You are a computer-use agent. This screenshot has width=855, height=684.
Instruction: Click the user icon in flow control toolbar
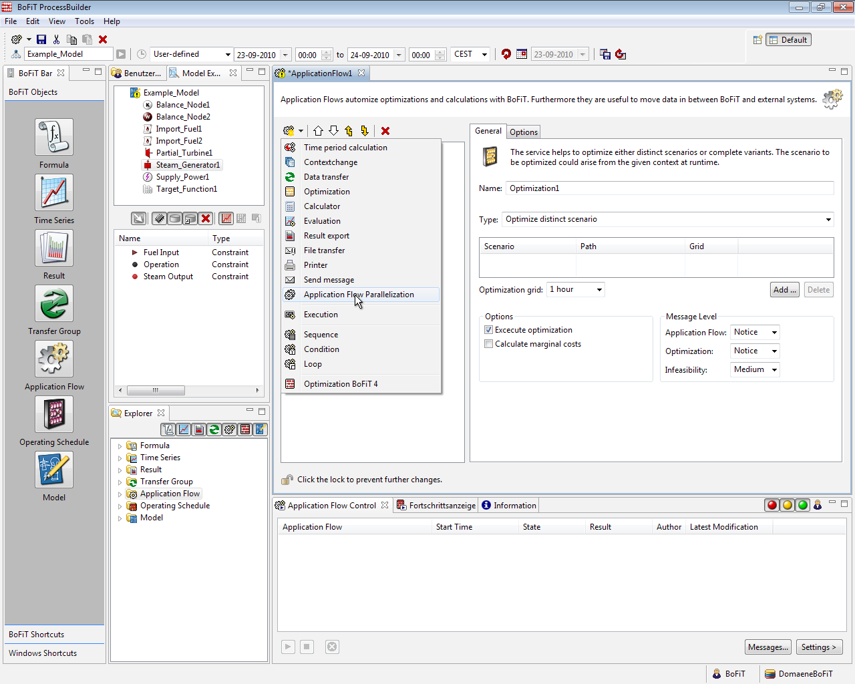[818, 505]
